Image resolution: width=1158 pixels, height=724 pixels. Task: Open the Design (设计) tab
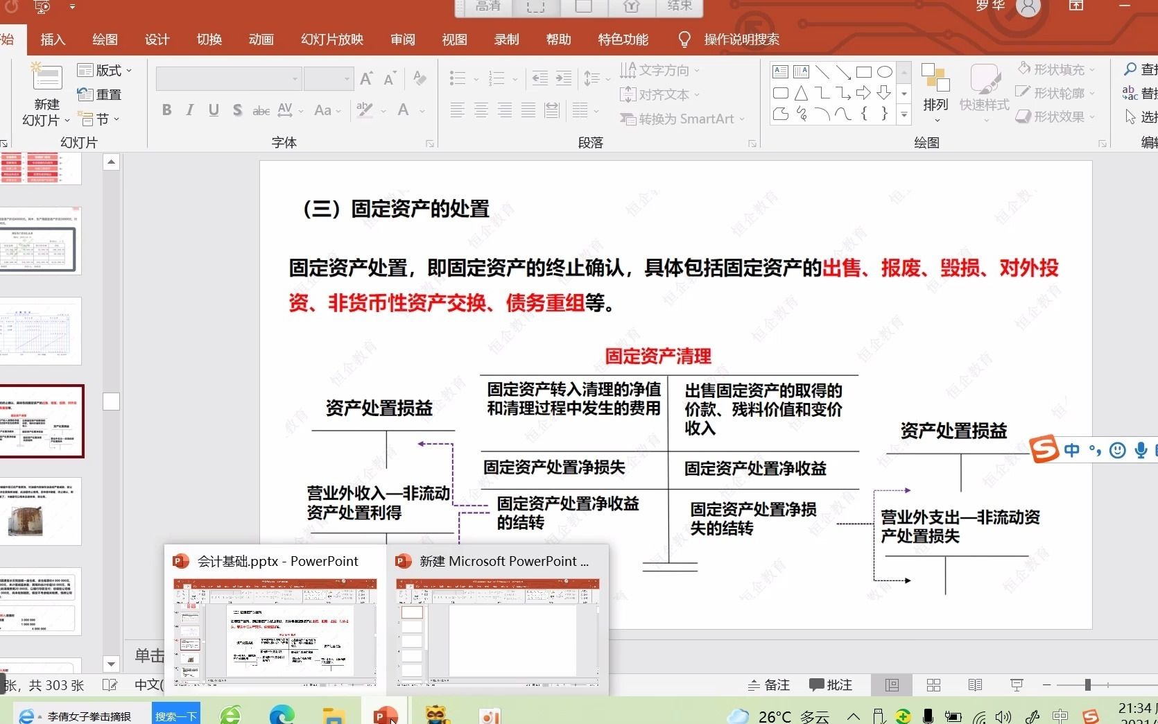point(157,40)
